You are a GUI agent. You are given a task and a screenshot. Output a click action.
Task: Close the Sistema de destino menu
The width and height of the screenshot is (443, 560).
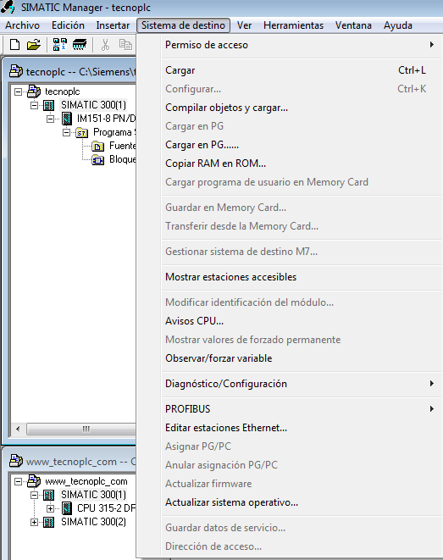point(183,25)
